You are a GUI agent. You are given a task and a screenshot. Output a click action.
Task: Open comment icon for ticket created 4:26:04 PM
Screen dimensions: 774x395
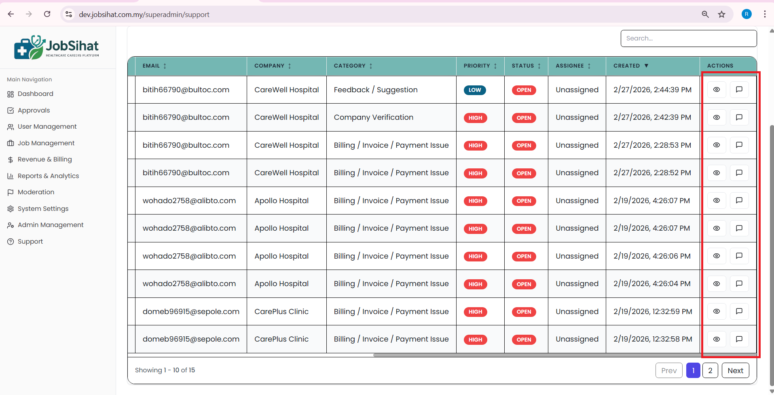739,284
